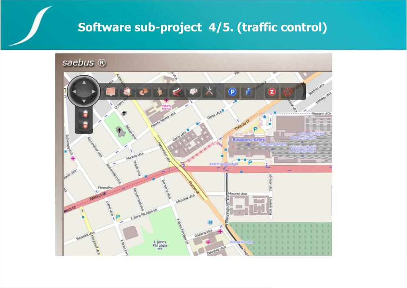
Task: Click the red and white route lines icon
Action: [x=176, y=92]
